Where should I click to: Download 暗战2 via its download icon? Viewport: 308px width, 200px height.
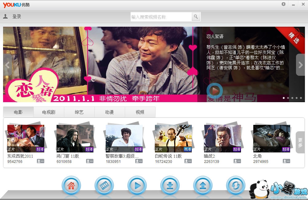click(237, 161)
